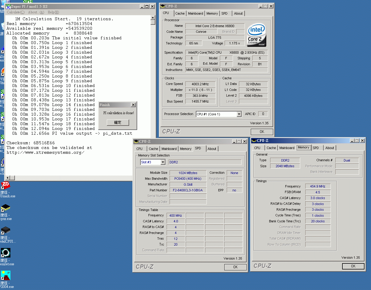Click the Bus Speed 1455.7 MHz value
Viewport: 371px width, 290px height.
[200, 101]
